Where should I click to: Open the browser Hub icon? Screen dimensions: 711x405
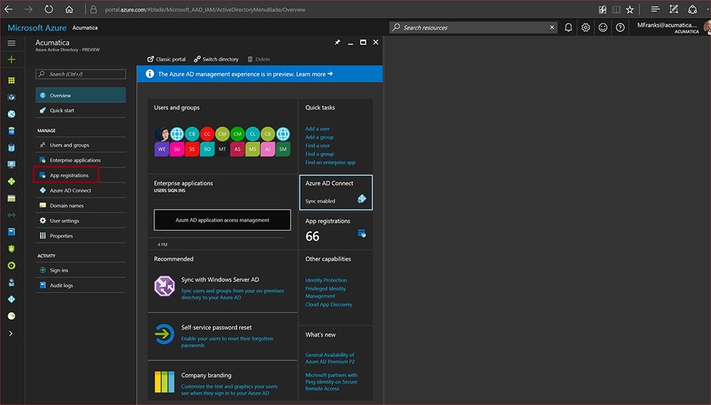click(655, 9)
